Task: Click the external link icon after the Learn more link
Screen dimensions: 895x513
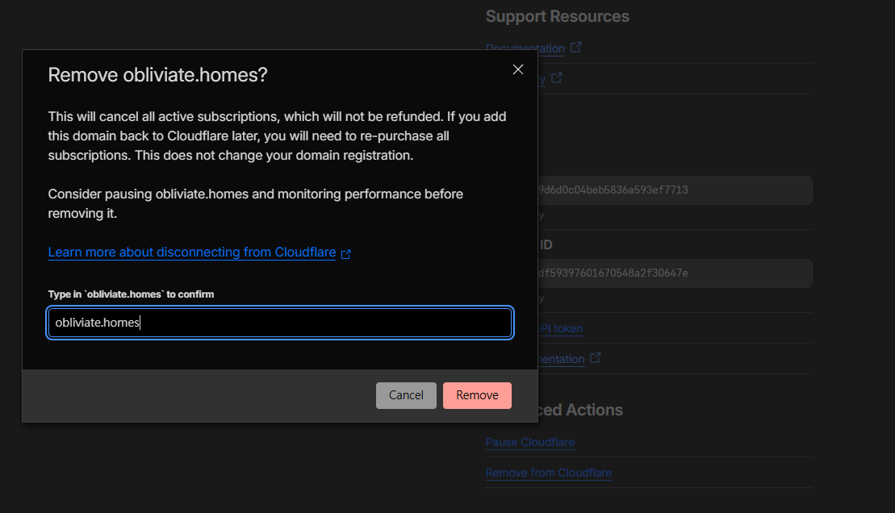Action: pyautogui.click(x=346, y=252)
